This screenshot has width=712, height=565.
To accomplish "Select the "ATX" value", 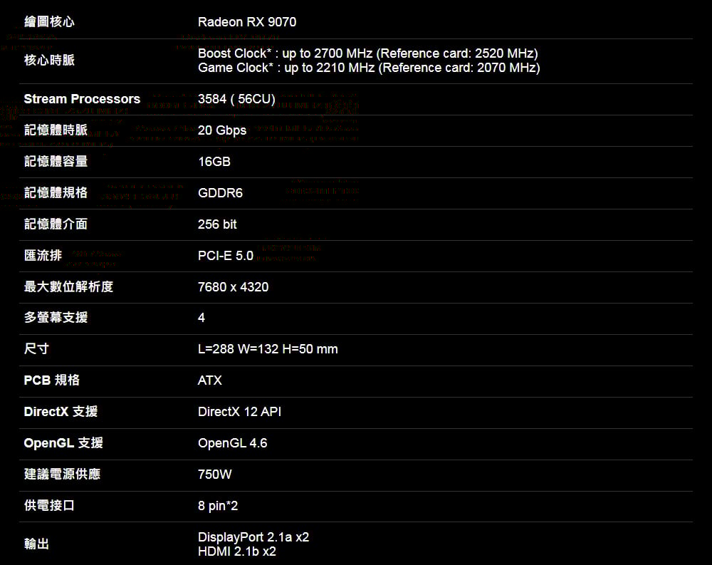I will (210, 380).
